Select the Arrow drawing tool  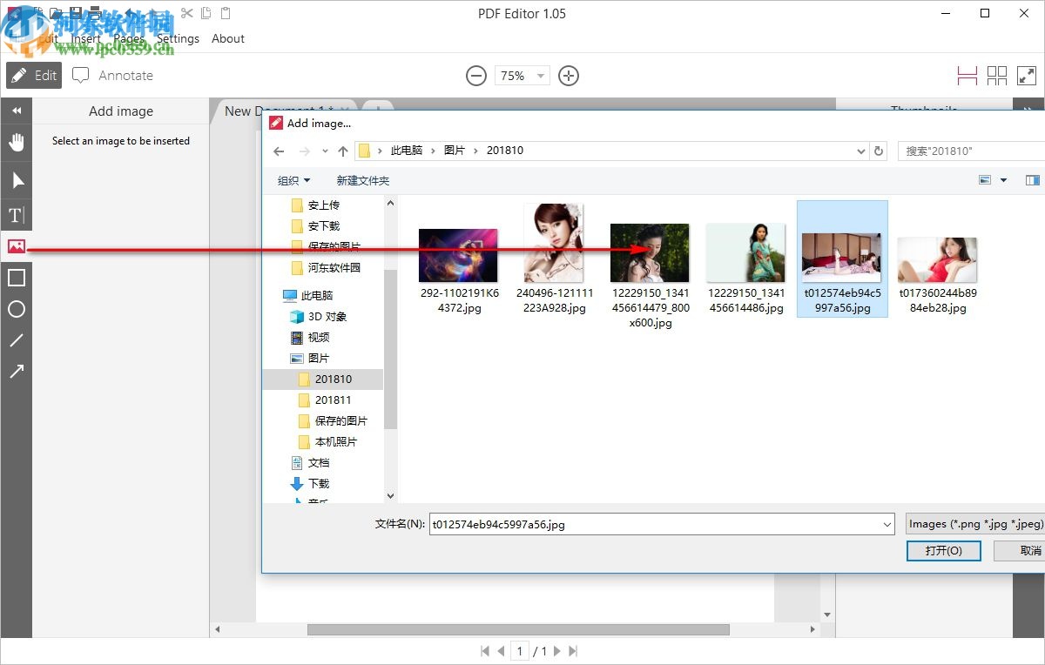(16, 372)
